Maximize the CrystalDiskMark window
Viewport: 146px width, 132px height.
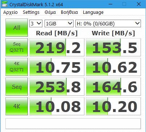pos(124,4)
